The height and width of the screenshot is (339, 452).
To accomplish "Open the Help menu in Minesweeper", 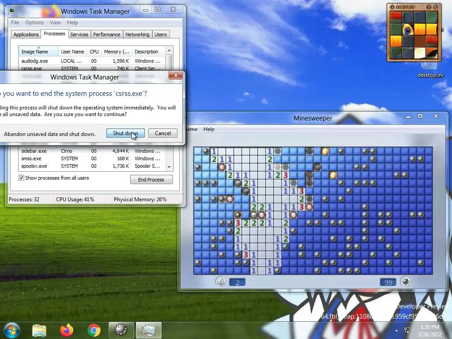I will (209, 129).
